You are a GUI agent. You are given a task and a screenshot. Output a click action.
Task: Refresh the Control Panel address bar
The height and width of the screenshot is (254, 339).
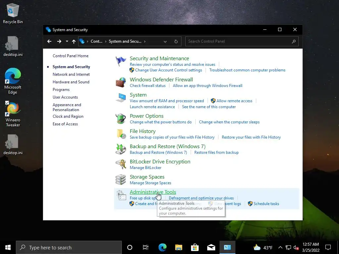click(x=176, y=41)
